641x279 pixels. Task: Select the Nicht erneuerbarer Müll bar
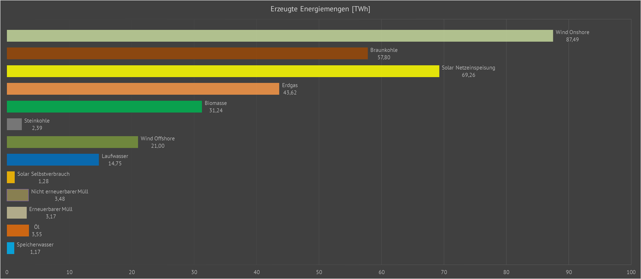click(x=18, y=195)
